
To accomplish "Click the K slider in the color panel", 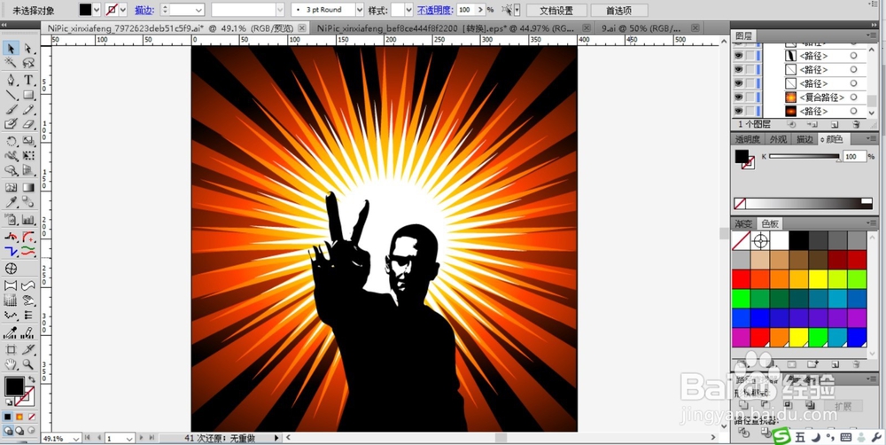I will coord(804,156).
